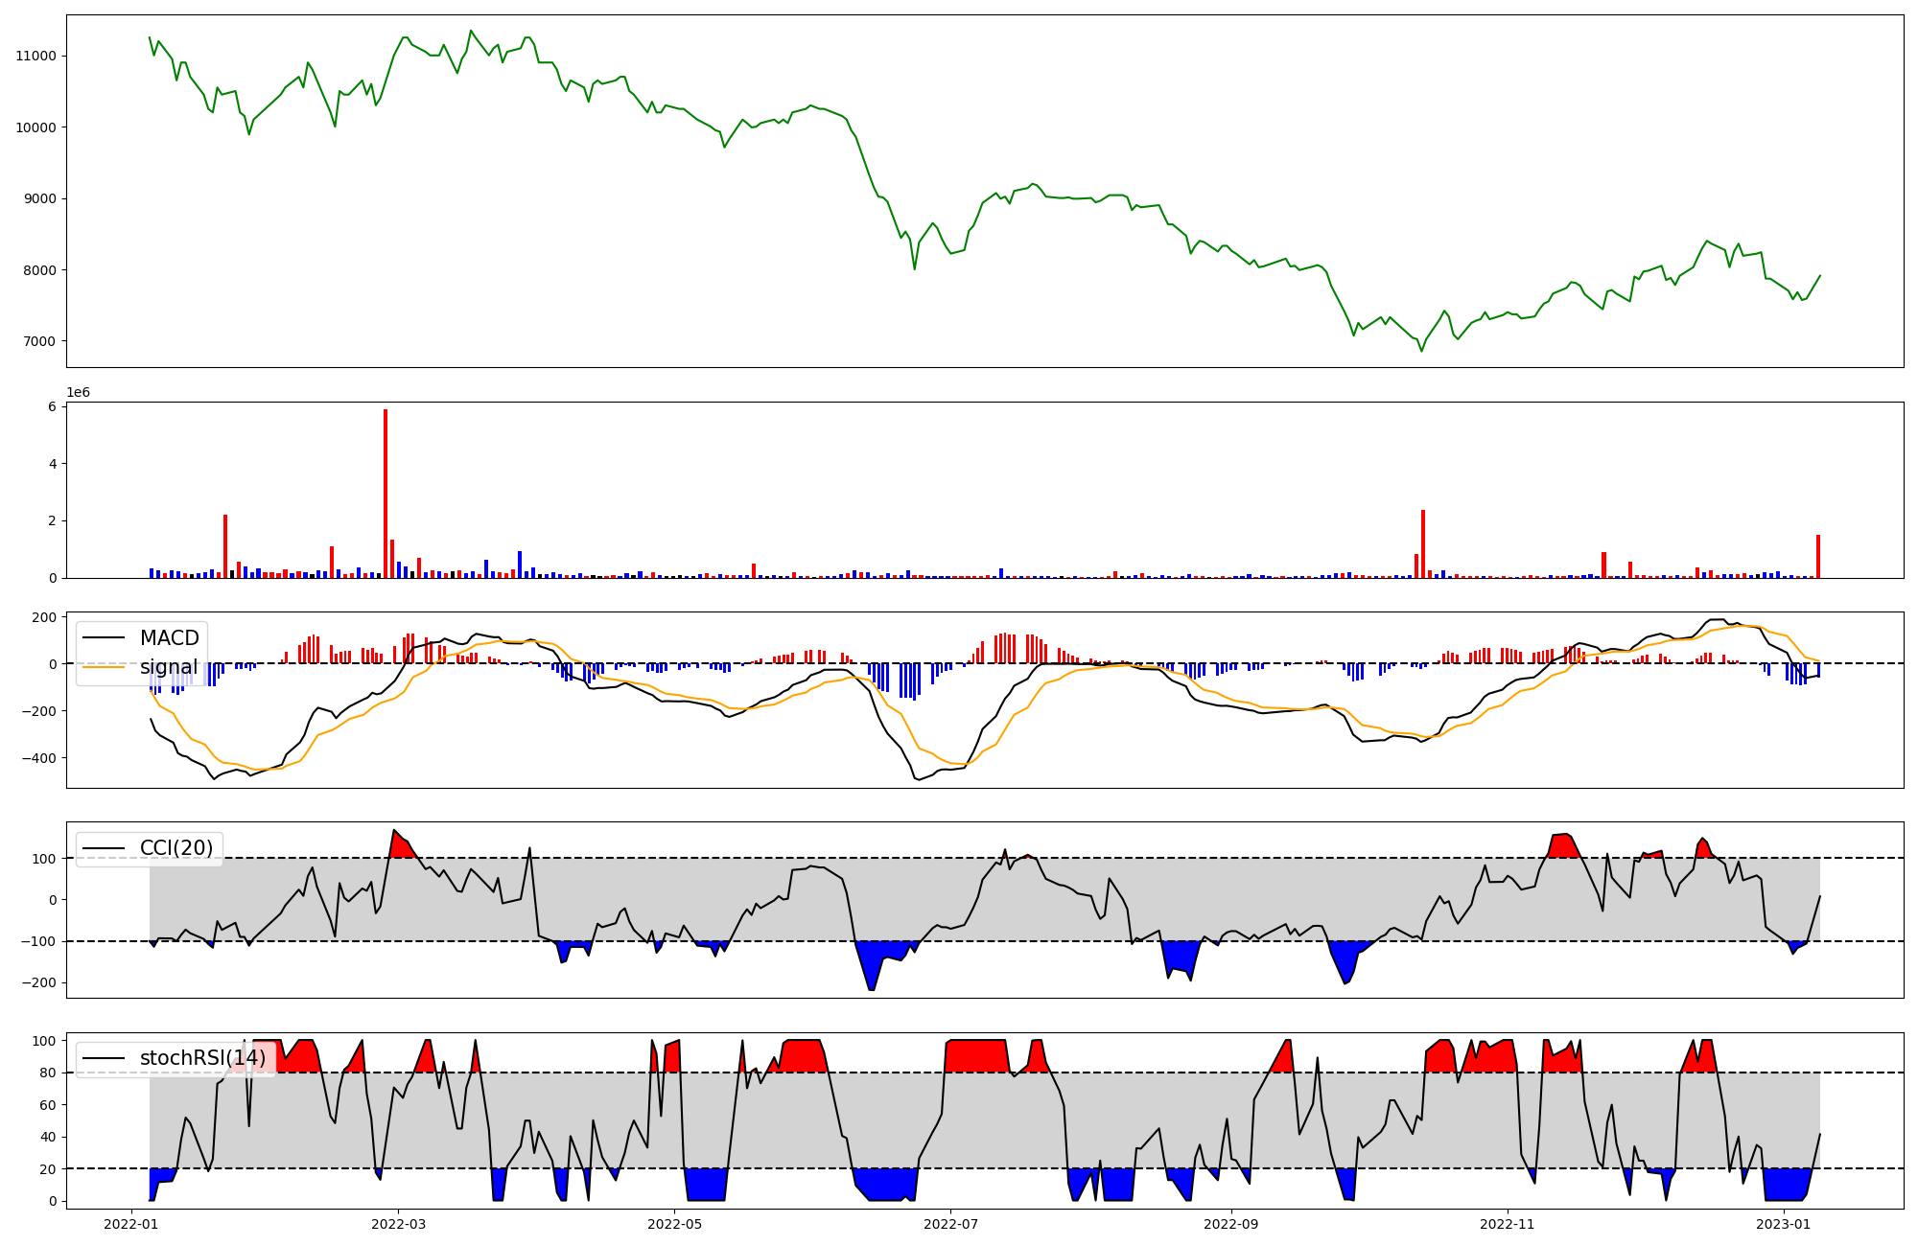The height and width of the screenshot is (1246, 1918).
Task: Click the 2022-01 x-axis tick label
Action: point(130,1223)
